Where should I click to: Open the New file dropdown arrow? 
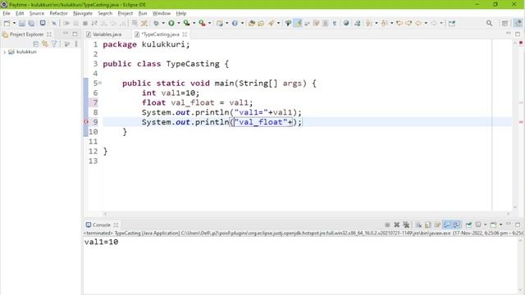tap(14, 23)
